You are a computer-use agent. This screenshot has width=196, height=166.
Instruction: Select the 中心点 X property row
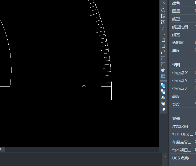183,73
